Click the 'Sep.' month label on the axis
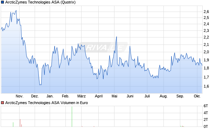Viewport: 217px width, 130px height. 180,96
